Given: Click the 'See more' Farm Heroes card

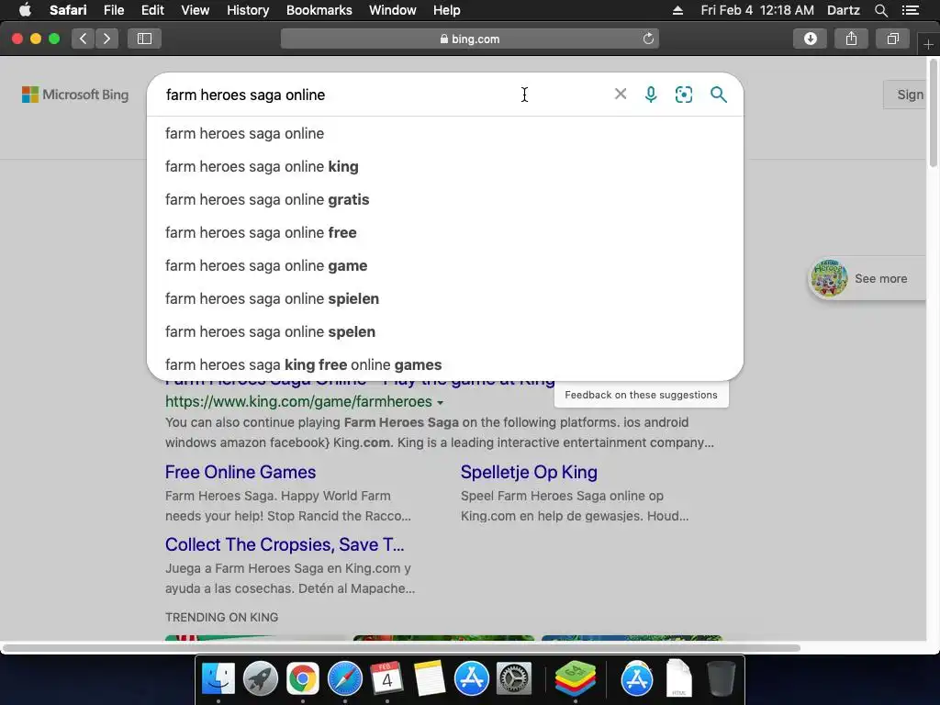Looking at the screenshot, I should point(867,278).
